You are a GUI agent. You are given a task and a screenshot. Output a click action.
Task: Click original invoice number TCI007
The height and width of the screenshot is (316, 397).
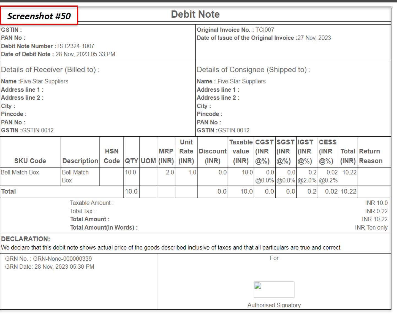[265, 30]
